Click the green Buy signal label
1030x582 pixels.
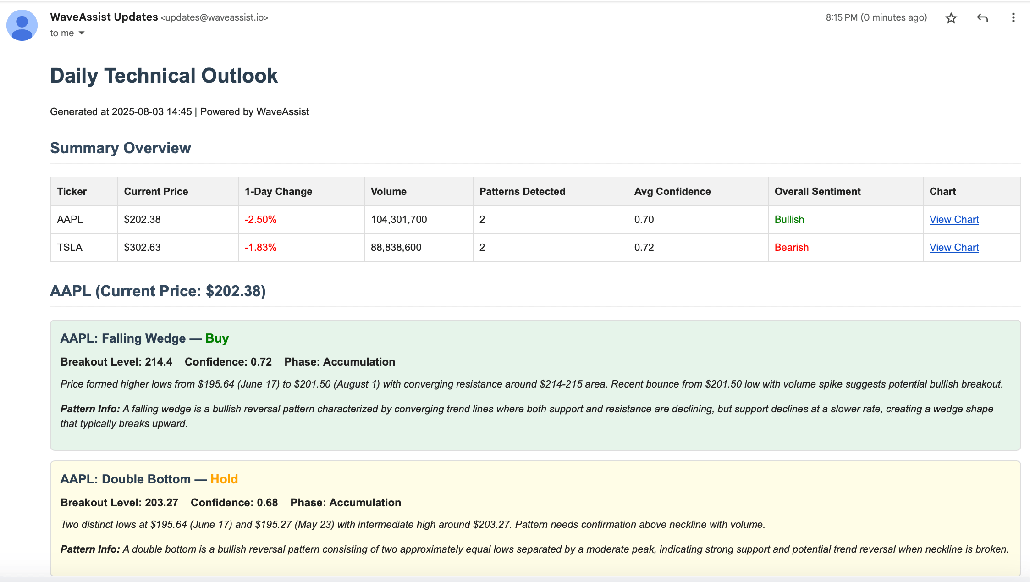point(217,338)
